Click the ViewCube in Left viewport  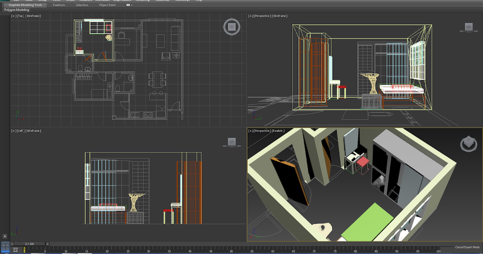[x=231, y=142]
